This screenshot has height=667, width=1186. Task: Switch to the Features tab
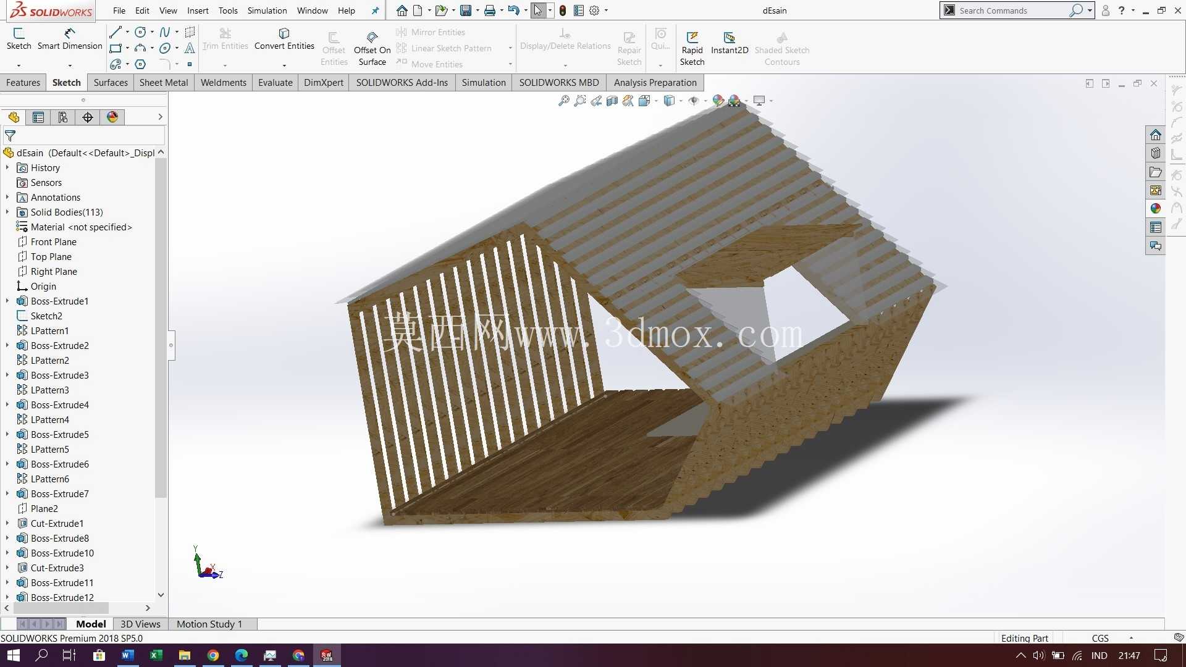[23, 83]
